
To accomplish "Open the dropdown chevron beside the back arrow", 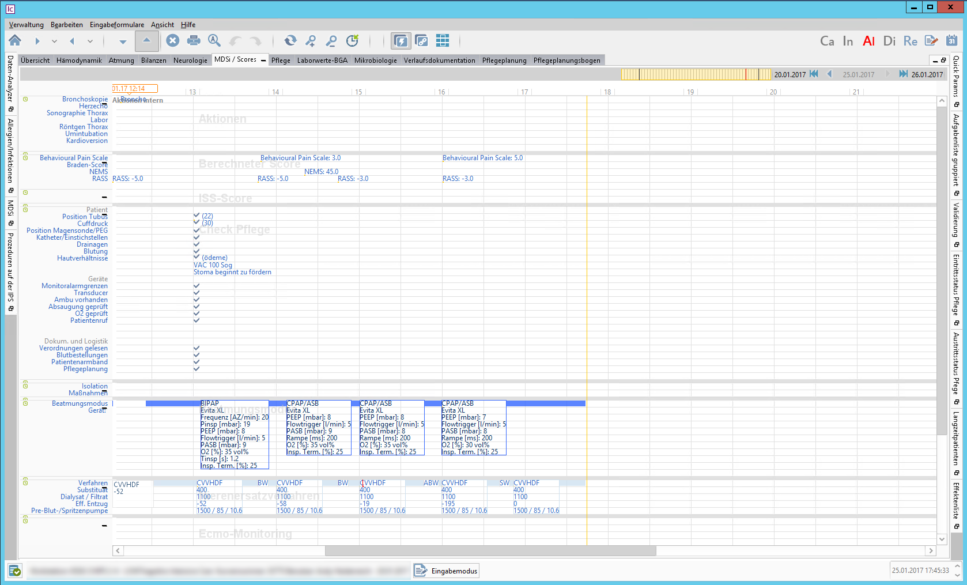I will pos(90,41).
